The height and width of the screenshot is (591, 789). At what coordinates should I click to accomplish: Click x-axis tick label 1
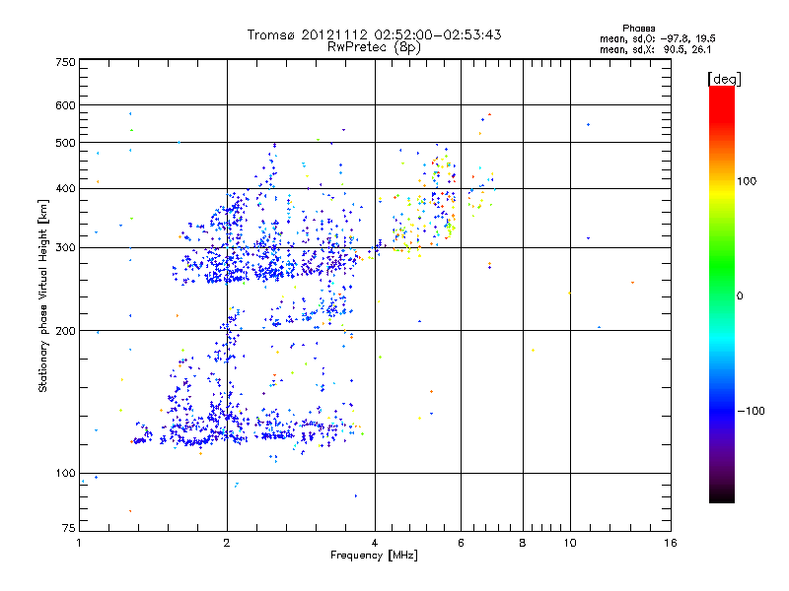tap(79, 543)
